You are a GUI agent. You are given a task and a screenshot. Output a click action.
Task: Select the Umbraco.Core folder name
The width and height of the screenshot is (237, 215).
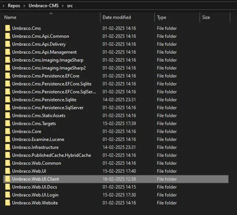tap(27, 131)
